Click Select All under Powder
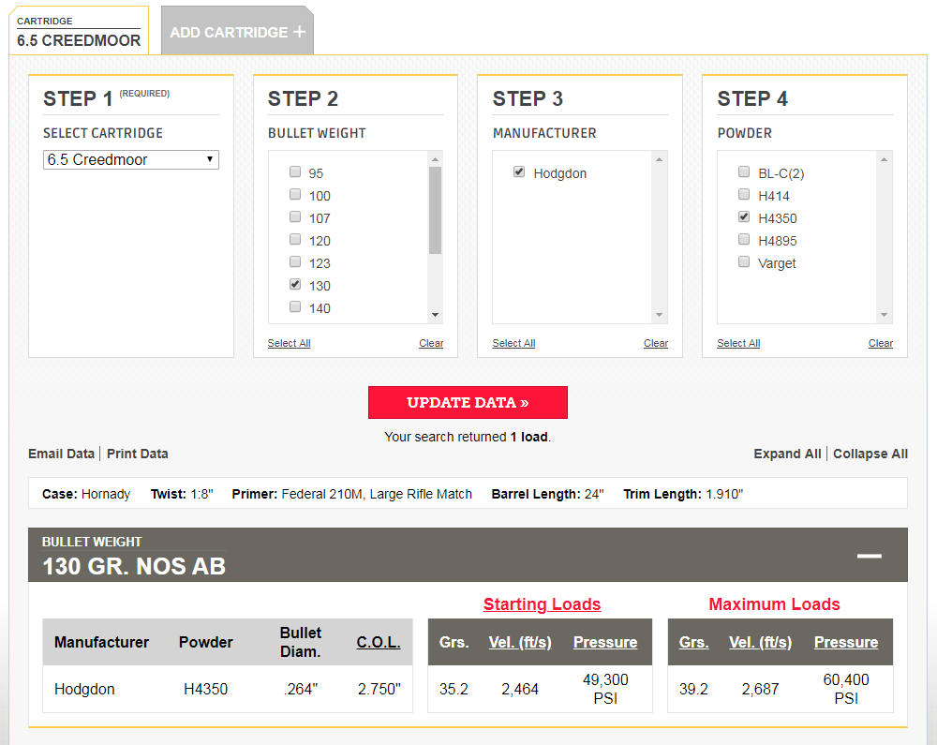The height and width of the screenshot is (745, 937). [738, 343]
